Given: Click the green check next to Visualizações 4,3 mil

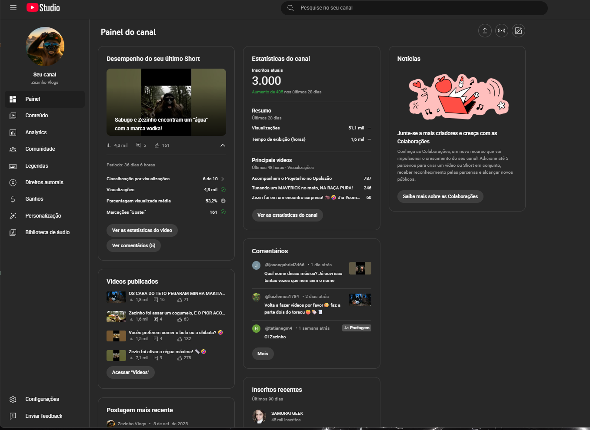Looking at the screenshot, I should pos(223,190).
